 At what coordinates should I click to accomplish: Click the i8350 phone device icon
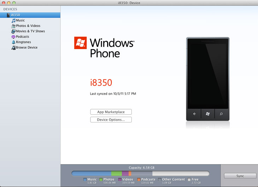click(8, 15)
